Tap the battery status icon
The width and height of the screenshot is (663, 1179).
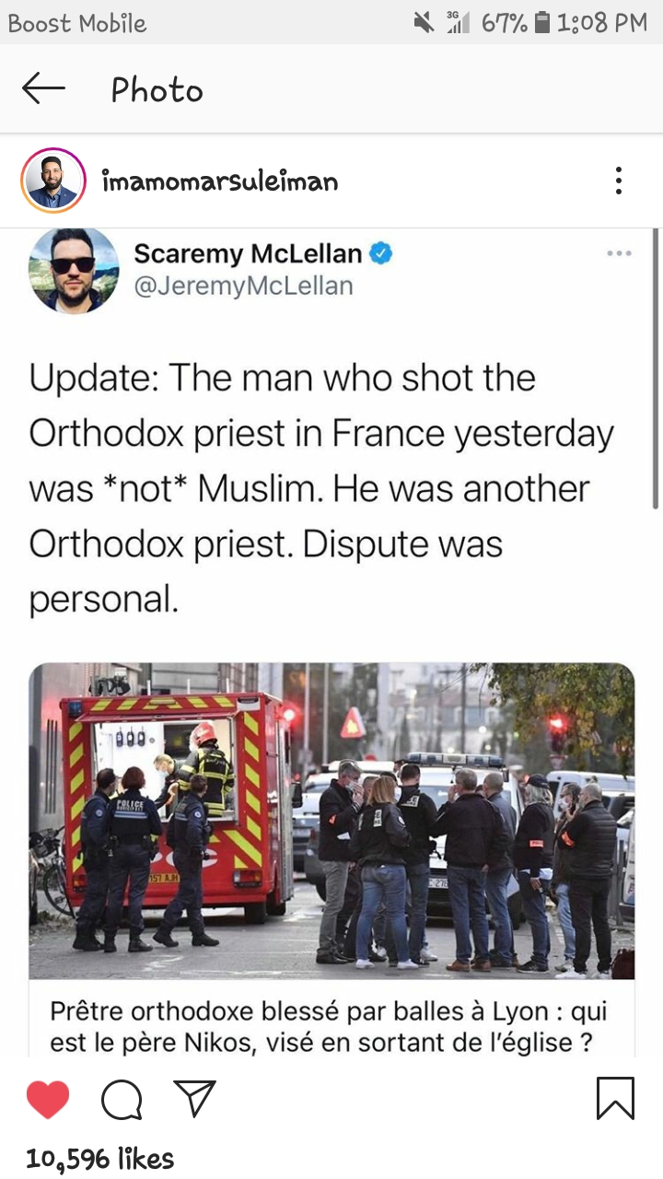coord(543,22)
